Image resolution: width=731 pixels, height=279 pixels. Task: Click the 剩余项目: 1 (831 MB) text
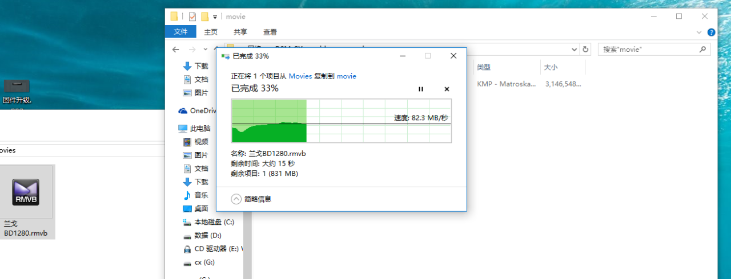(x=264, y=174)
